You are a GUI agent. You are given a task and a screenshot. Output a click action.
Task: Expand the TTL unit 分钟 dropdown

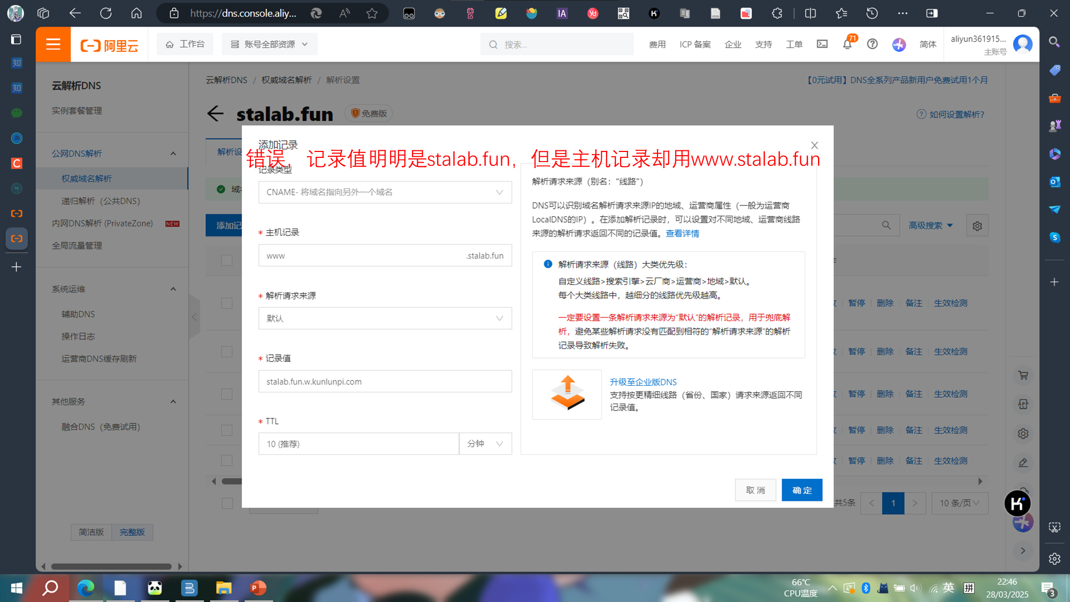[485, 444]
